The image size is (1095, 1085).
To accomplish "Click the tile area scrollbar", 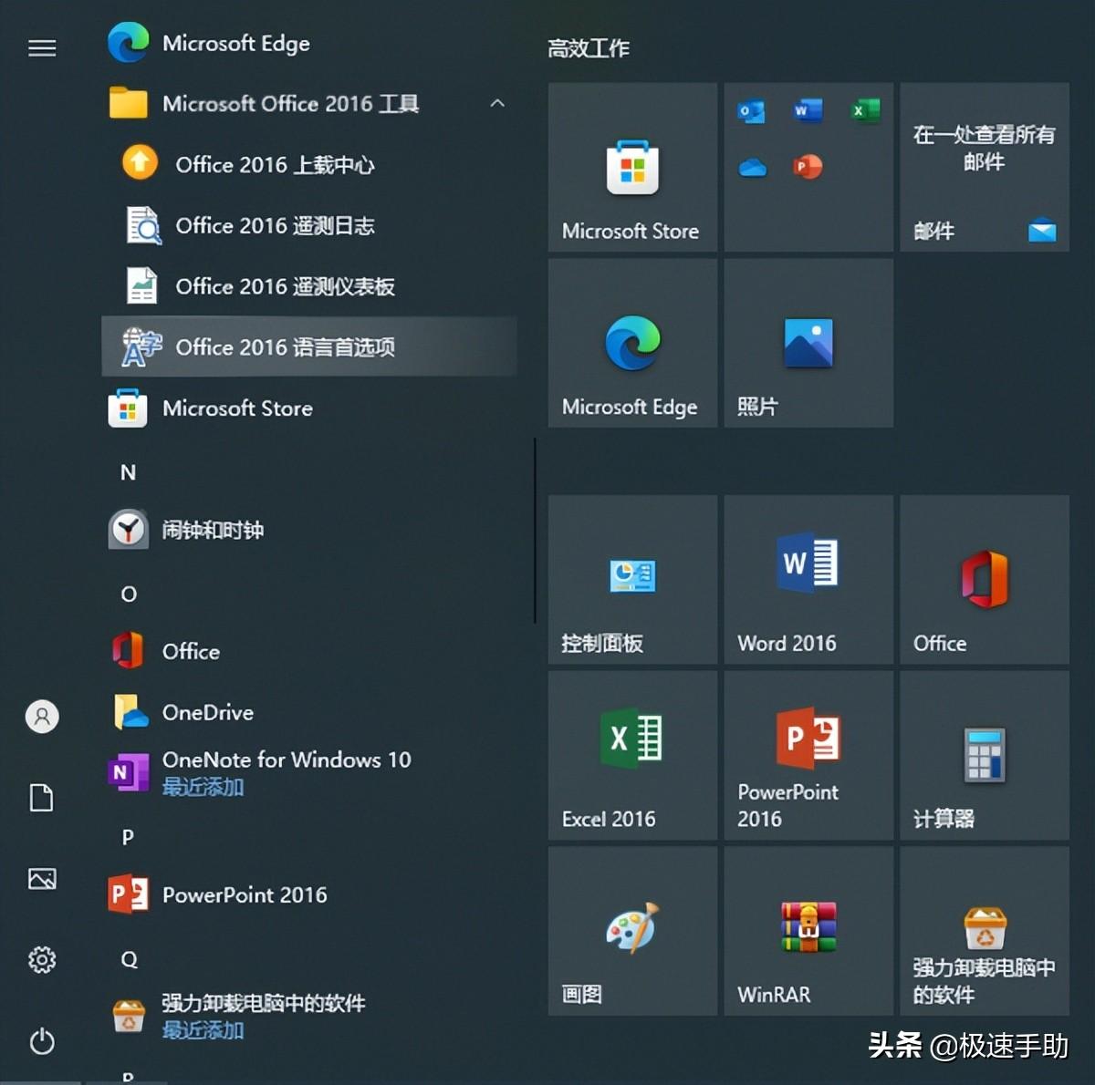I will click(x=535, y=529).
